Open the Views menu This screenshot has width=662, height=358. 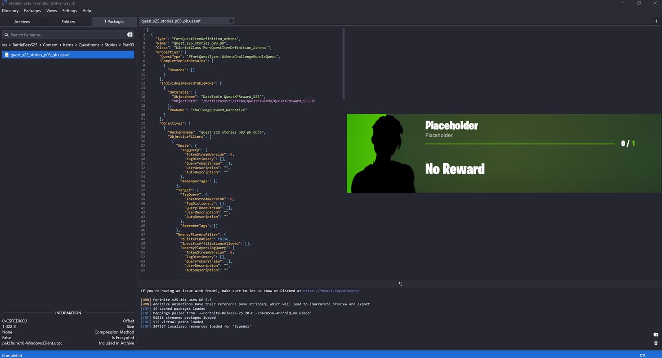pyautogui.click(x=51, y=11)
